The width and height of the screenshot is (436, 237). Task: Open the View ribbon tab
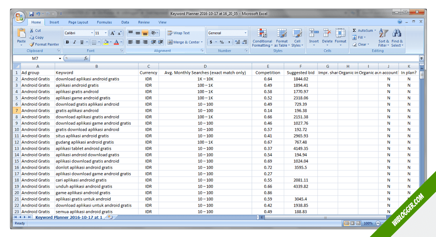[163, 22]
